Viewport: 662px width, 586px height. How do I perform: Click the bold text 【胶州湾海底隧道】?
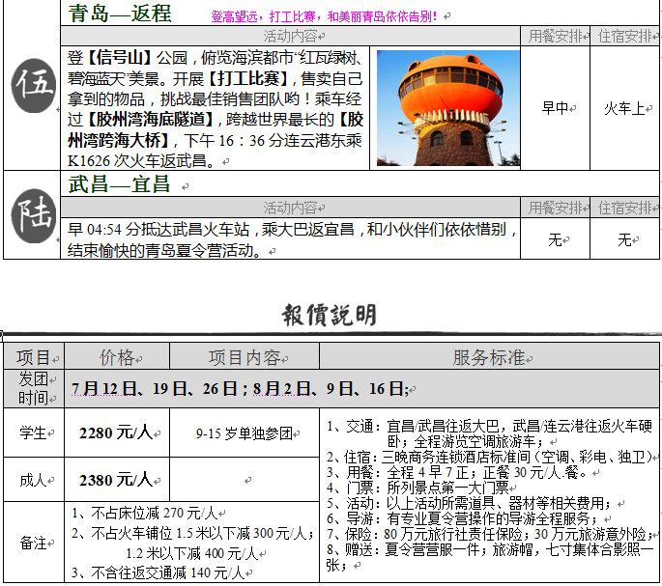[x=152, y=120]
